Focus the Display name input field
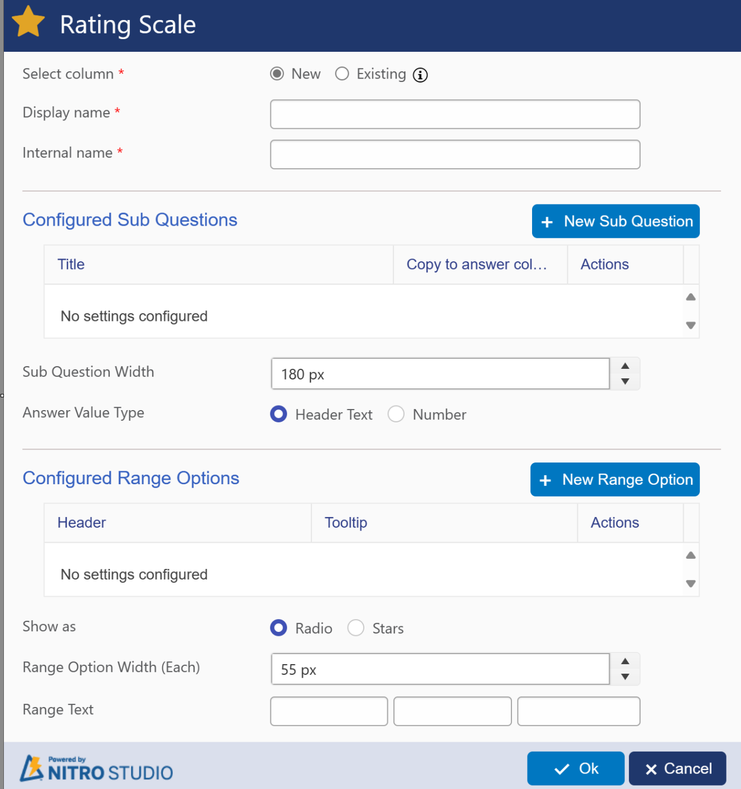 455,114
